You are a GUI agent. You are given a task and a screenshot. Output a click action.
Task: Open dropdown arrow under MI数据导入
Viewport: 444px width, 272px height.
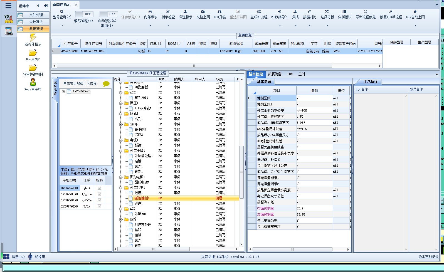pos(280,26)
